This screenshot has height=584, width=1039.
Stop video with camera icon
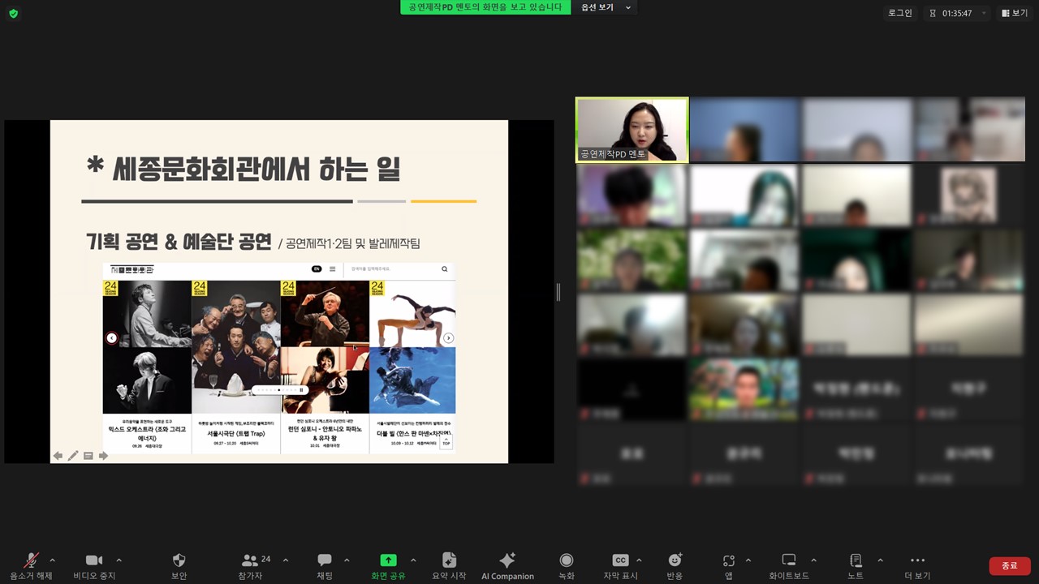click(x=94, y=565)
